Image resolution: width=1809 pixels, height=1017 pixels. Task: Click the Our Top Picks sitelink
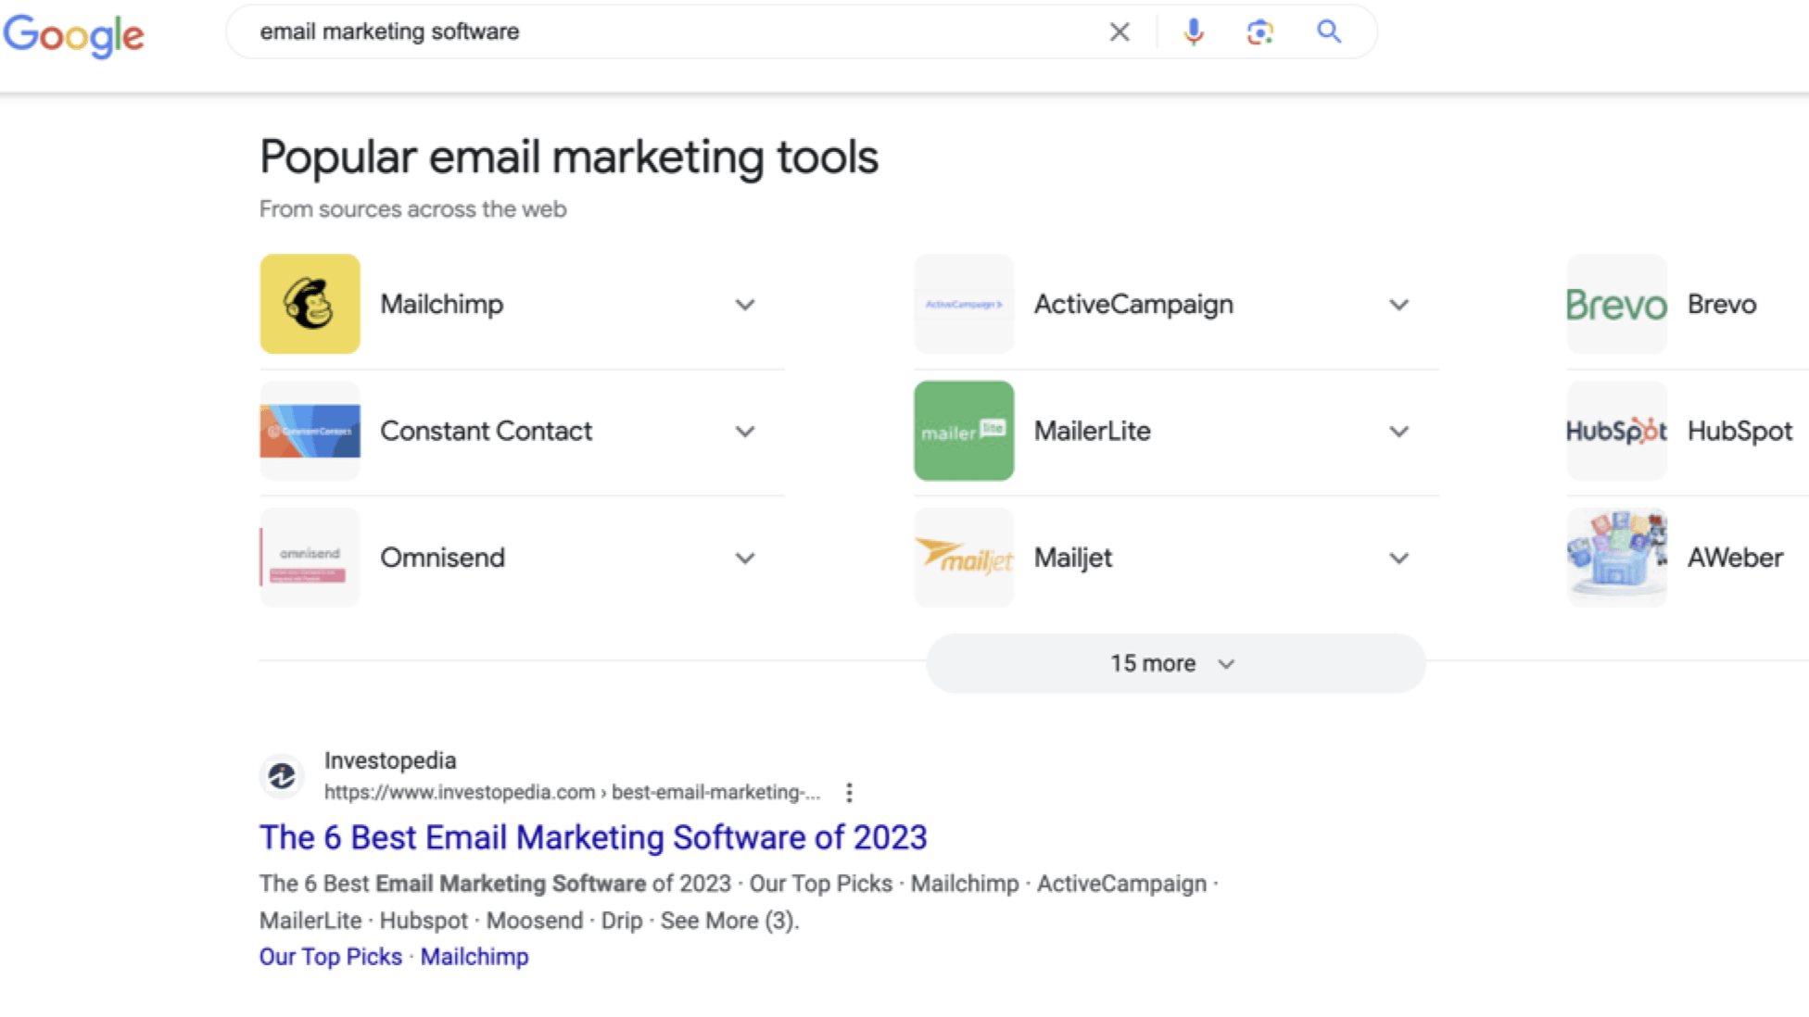[331, 957]
